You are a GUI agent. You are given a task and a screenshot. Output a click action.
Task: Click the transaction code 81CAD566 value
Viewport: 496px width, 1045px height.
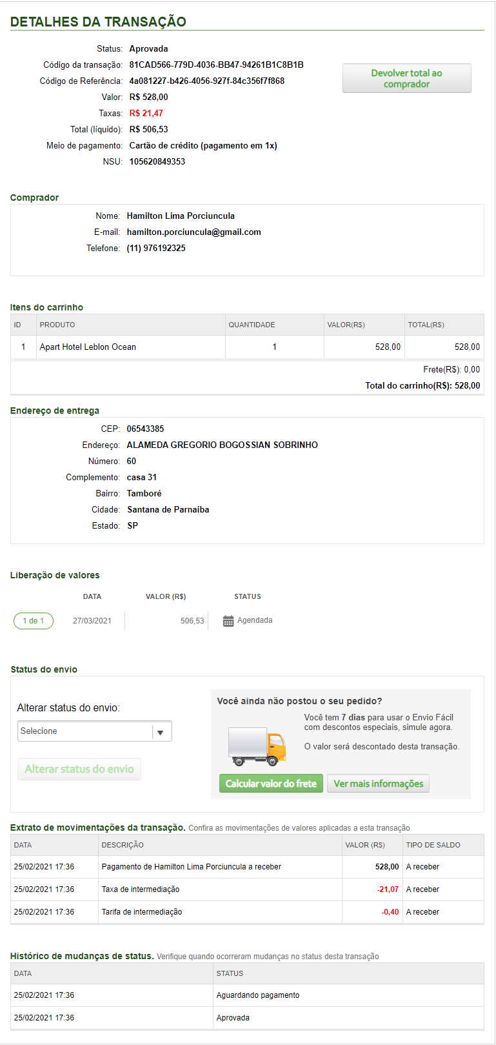[216, 65]
